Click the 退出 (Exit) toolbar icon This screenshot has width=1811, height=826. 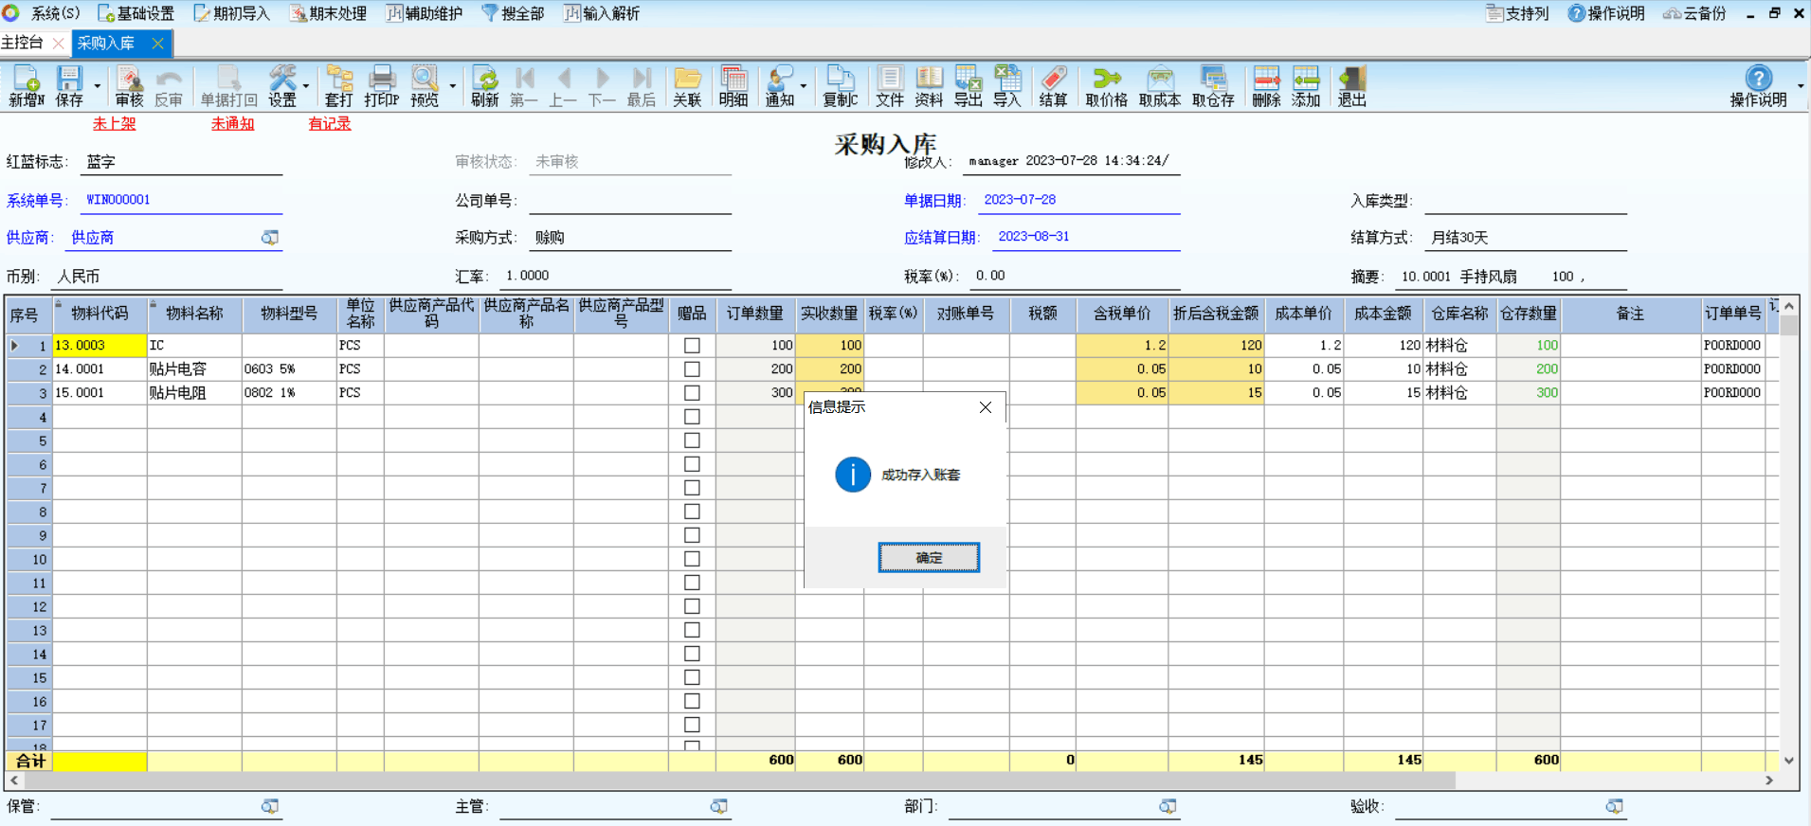[1351, 86]
